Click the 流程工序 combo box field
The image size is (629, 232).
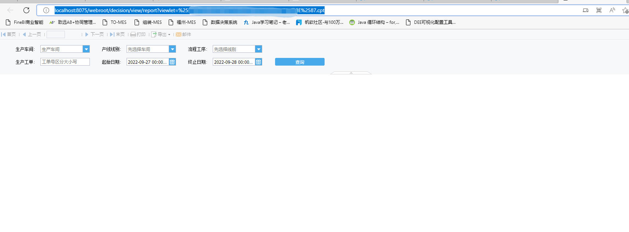(x=234, y=49)
